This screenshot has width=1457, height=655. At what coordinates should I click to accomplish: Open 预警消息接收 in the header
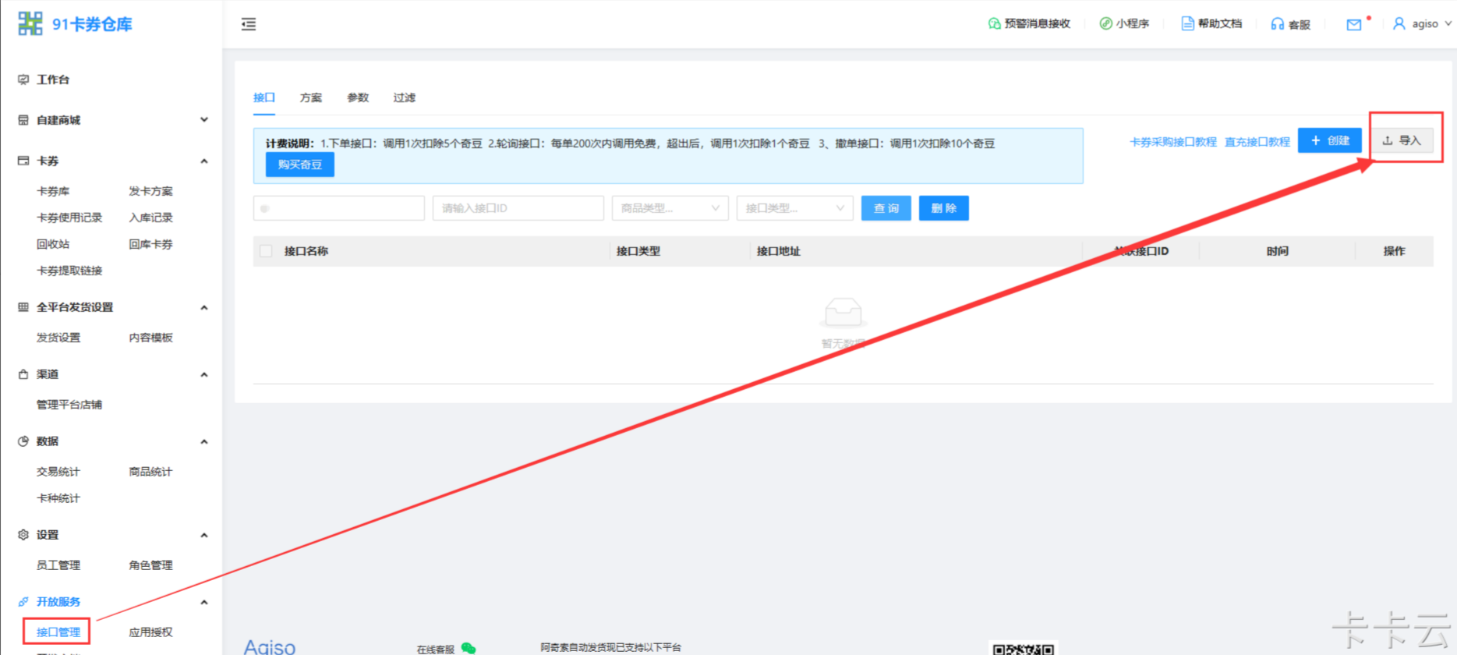click(1029, 23)
